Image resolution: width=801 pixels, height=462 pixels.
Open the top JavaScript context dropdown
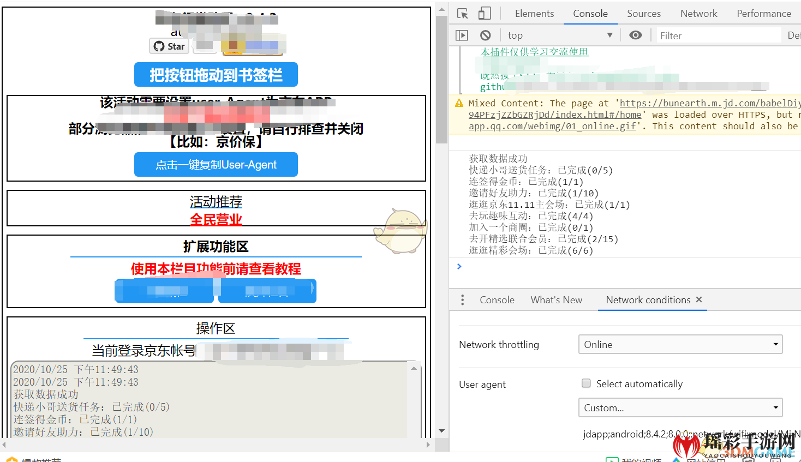click(x=560, y=35)
